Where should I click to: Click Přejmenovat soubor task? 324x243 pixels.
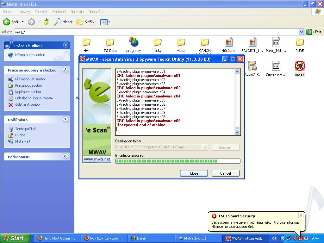pyautogui.click(x=30, y=79)
